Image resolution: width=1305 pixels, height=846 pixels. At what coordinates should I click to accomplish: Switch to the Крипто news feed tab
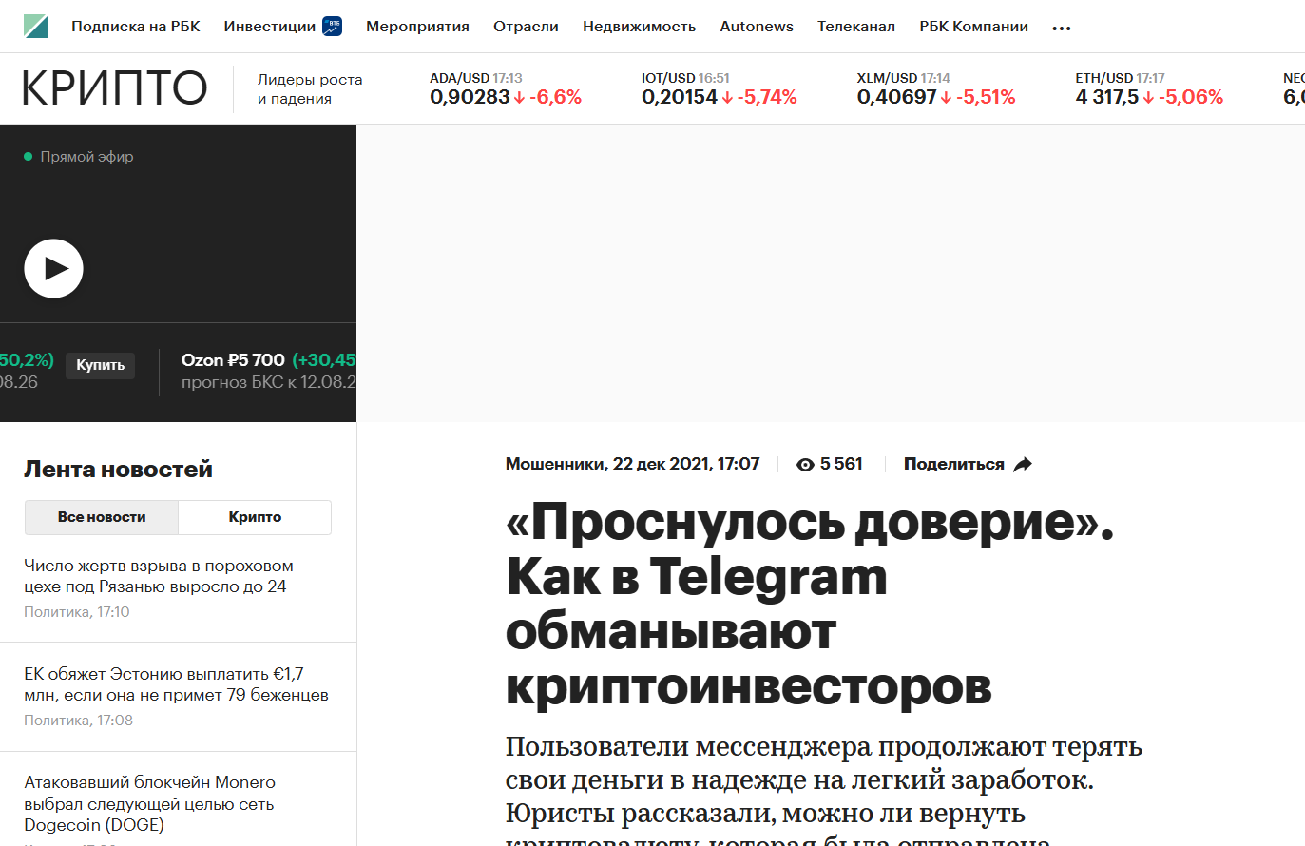coord(254,517)
